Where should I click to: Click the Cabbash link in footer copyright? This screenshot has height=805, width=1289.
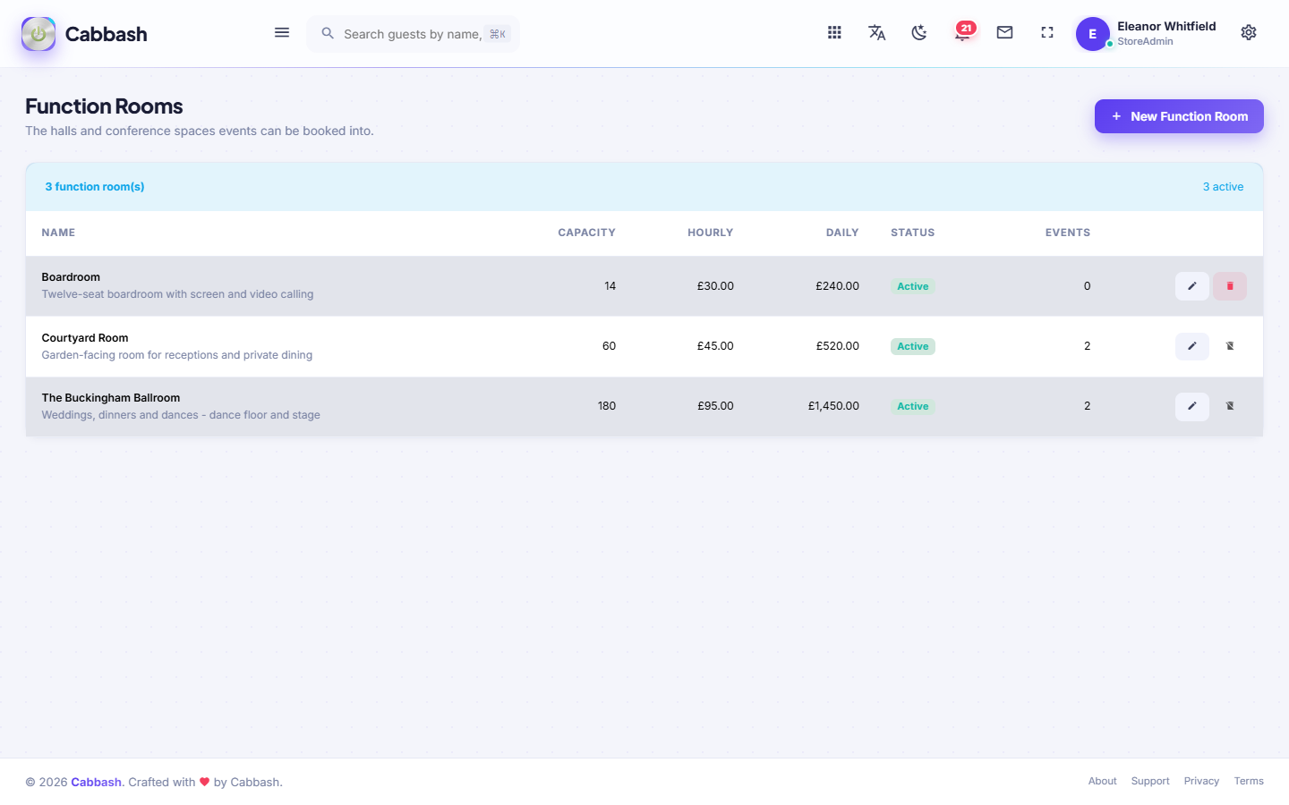[96, 782]
